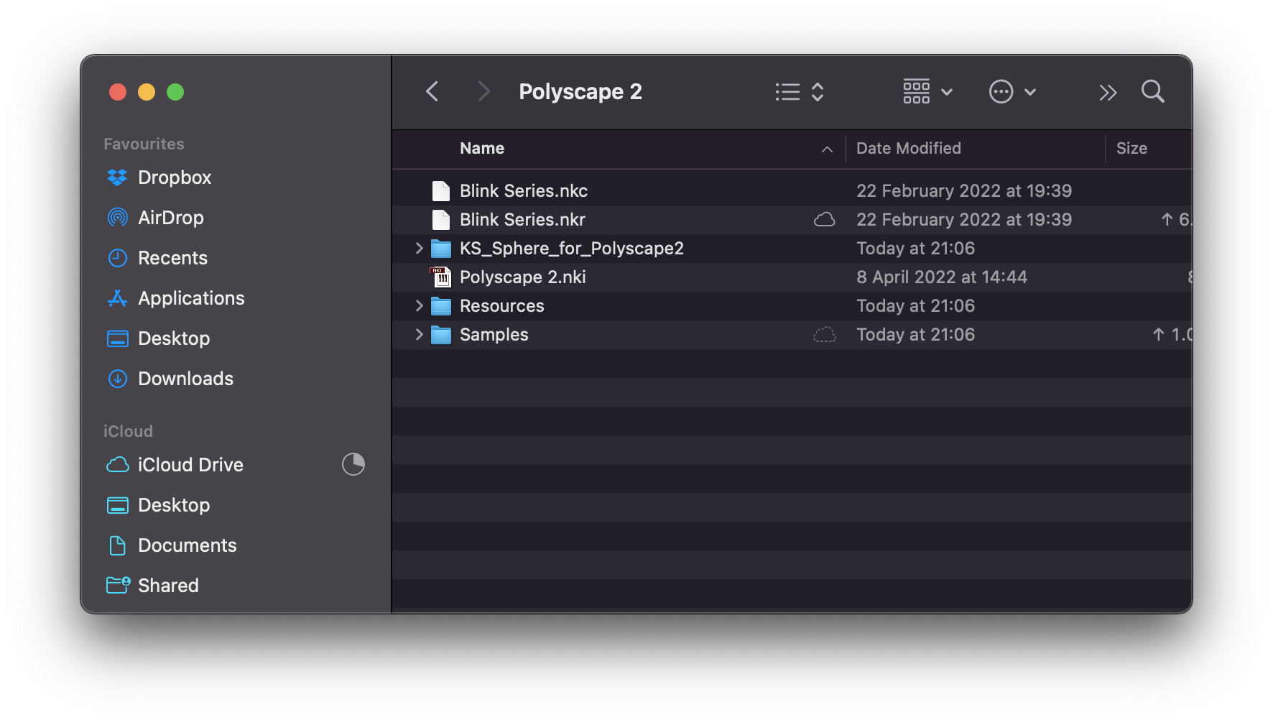Expand the KS_Sphere_for_Polyscape2 folder

[x=419, y=249]
